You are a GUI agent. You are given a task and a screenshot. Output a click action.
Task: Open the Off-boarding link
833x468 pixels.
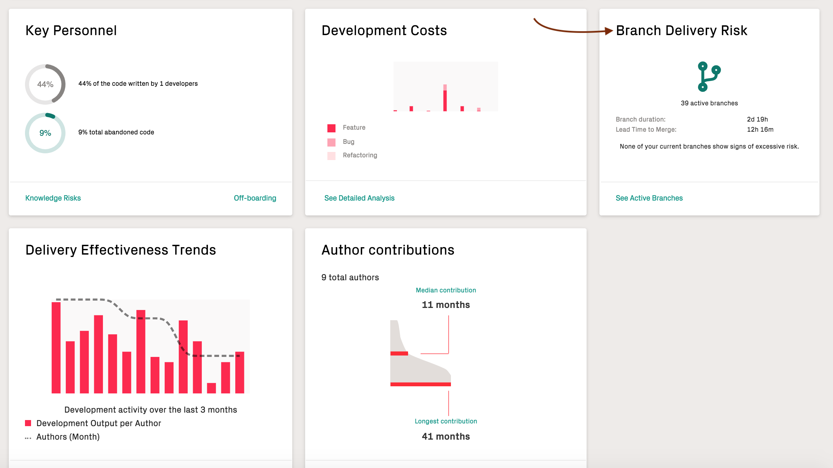point(255,198)
